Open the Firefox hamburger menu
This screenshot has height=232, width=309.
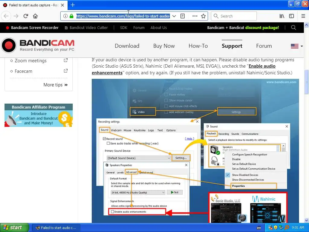303,16
